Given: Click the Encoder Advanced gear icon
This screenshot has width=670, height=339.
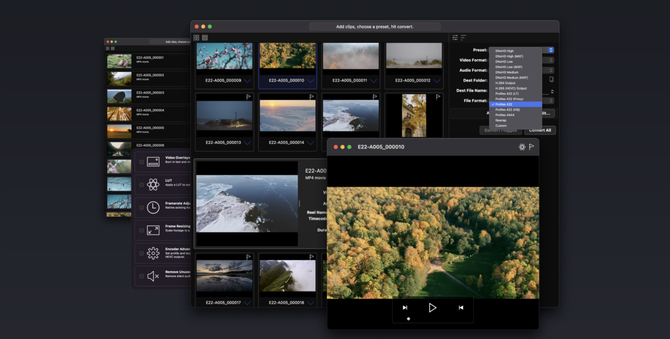Looking at the screenshot, I should [153, 253].
